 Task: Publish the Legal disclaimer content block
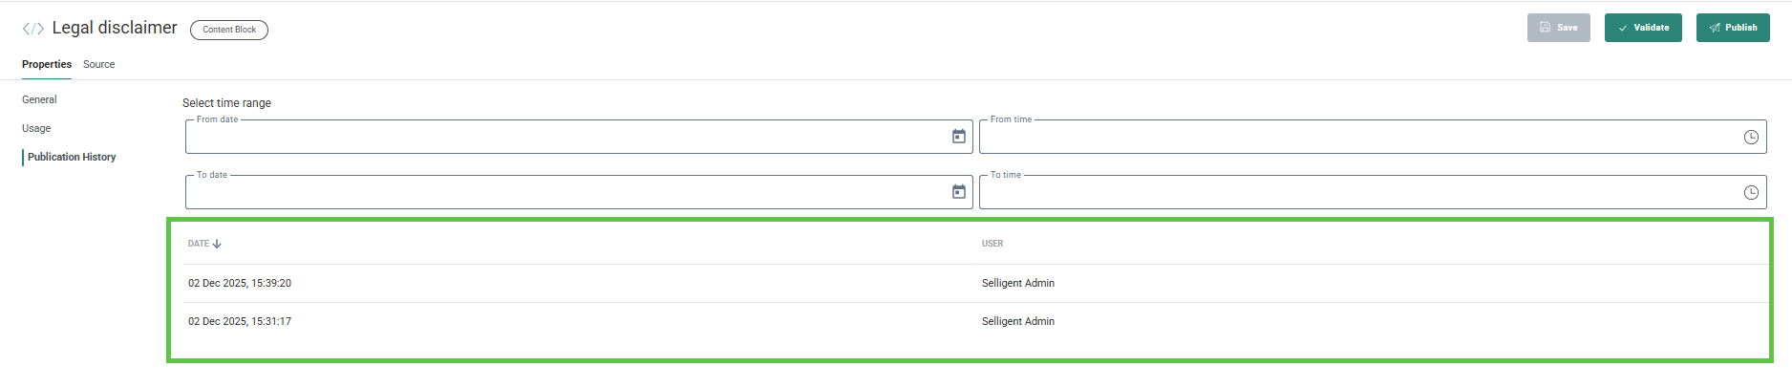1732,28
